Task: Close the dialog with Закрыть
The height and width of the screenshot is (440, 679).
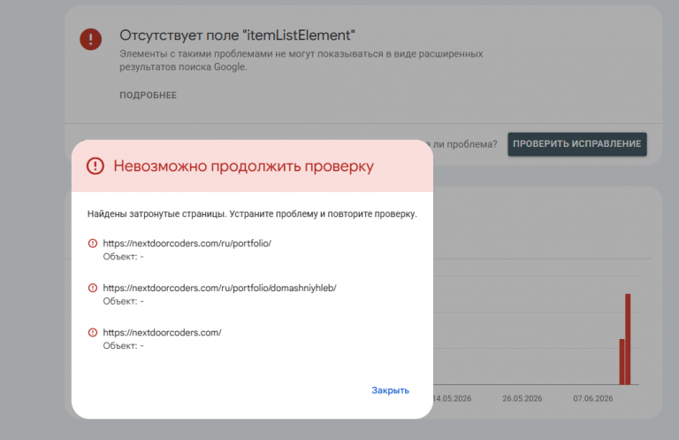Action: 390,390
